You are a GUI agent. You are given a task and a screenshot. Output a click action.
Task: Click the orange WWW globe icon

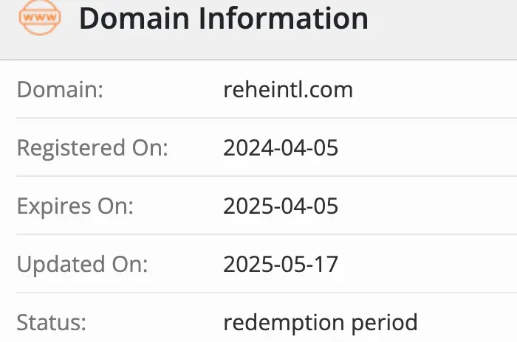[40, 18]
